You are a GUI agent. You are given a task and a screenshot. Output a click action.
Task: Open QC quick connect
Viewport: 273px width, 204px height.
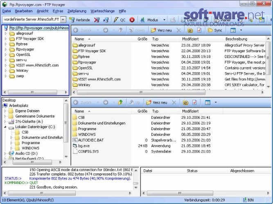[120, 20]
